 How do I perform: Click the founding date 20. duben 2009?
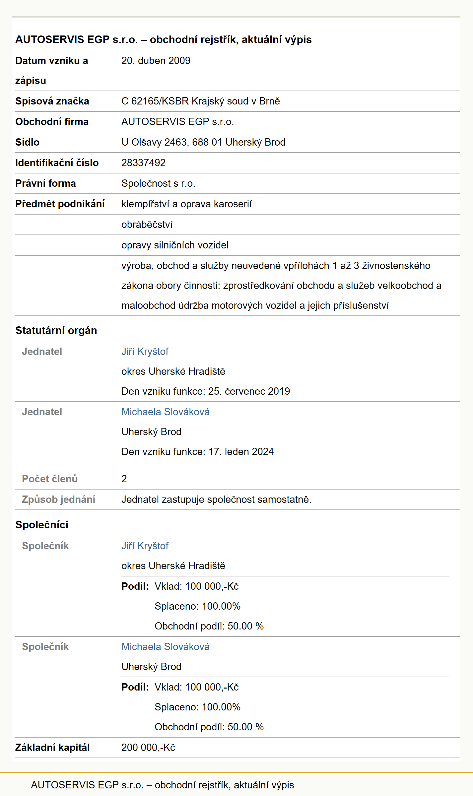click(x=156, y=61)
